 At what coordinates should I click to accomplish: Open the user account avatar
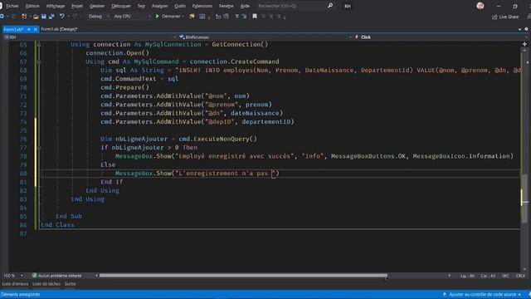click(480, 6)
